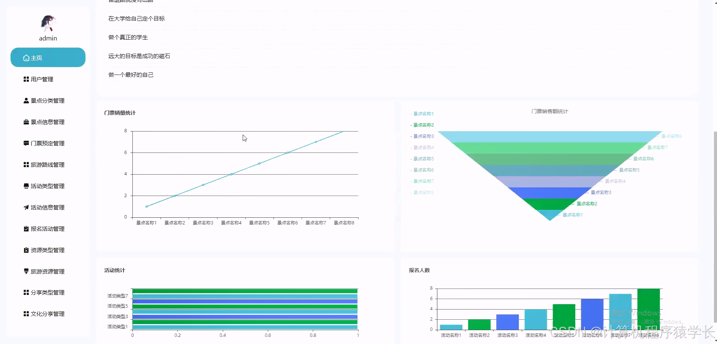The image size is (717, 344).
Task: Click the bar above 活动名称4
Action: point(535,319)
